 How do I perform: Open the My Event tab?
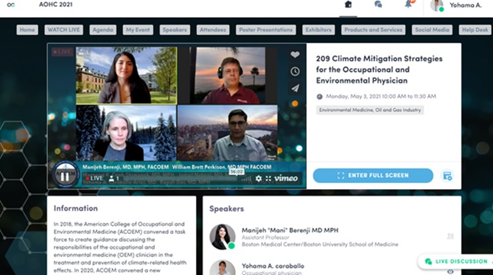click(138, 30)
